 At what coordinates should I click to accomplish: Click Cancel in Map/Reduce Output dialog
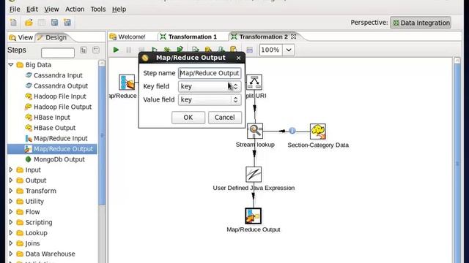point(225,117)
